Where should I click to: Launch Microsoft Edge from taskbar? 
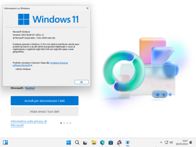pyautogui.click(x=102, y=143)
